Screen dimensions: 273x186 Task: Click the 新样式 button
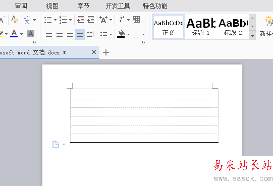(x=266, y=26)
